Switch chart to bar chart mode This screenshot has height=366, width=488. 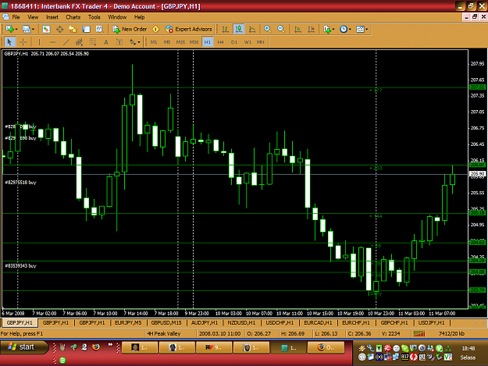point(226,29)
